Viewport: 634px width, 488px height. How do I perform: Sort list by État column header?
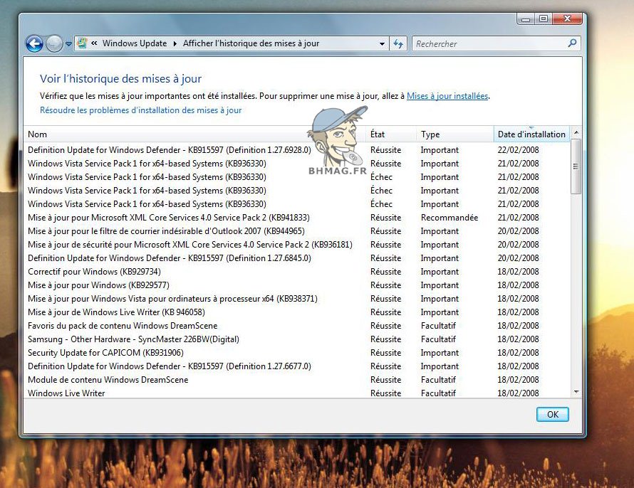point(391,134)
